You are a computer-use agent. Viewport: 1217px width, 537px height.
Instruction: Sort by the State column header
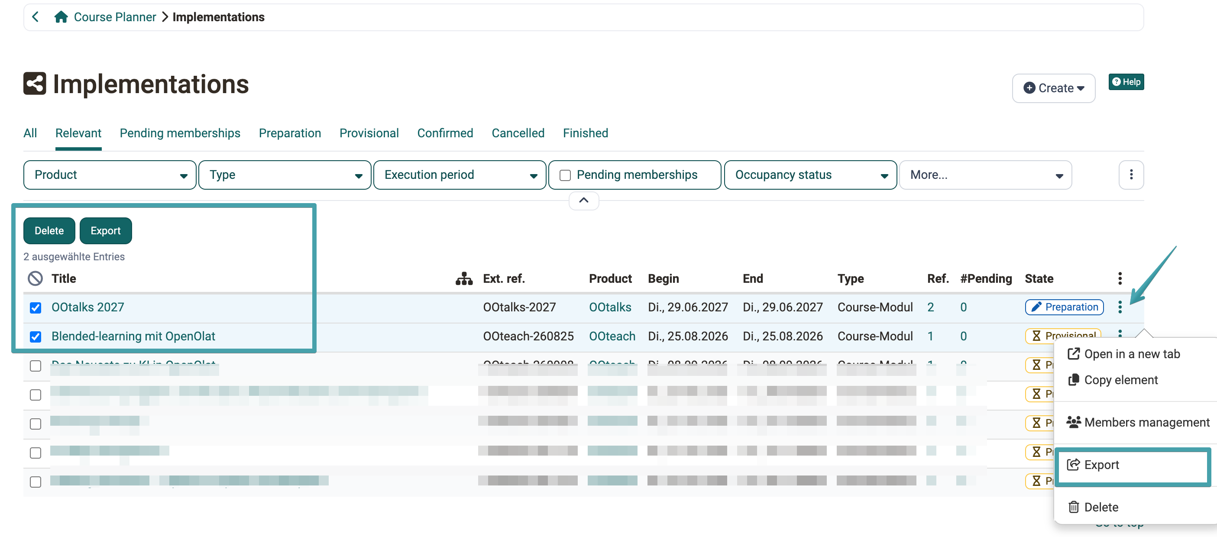[1039, 278]
